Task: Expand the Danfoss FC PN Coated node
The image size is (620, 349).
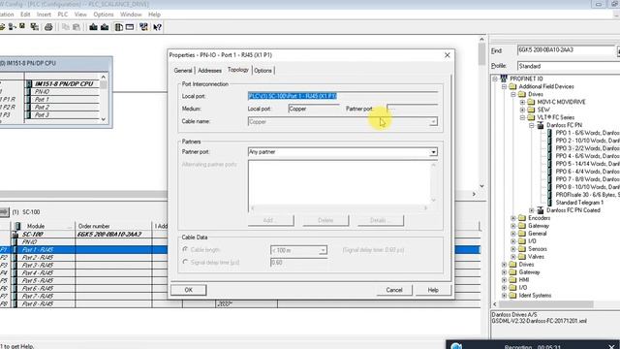Action: [x=532, y=210]
